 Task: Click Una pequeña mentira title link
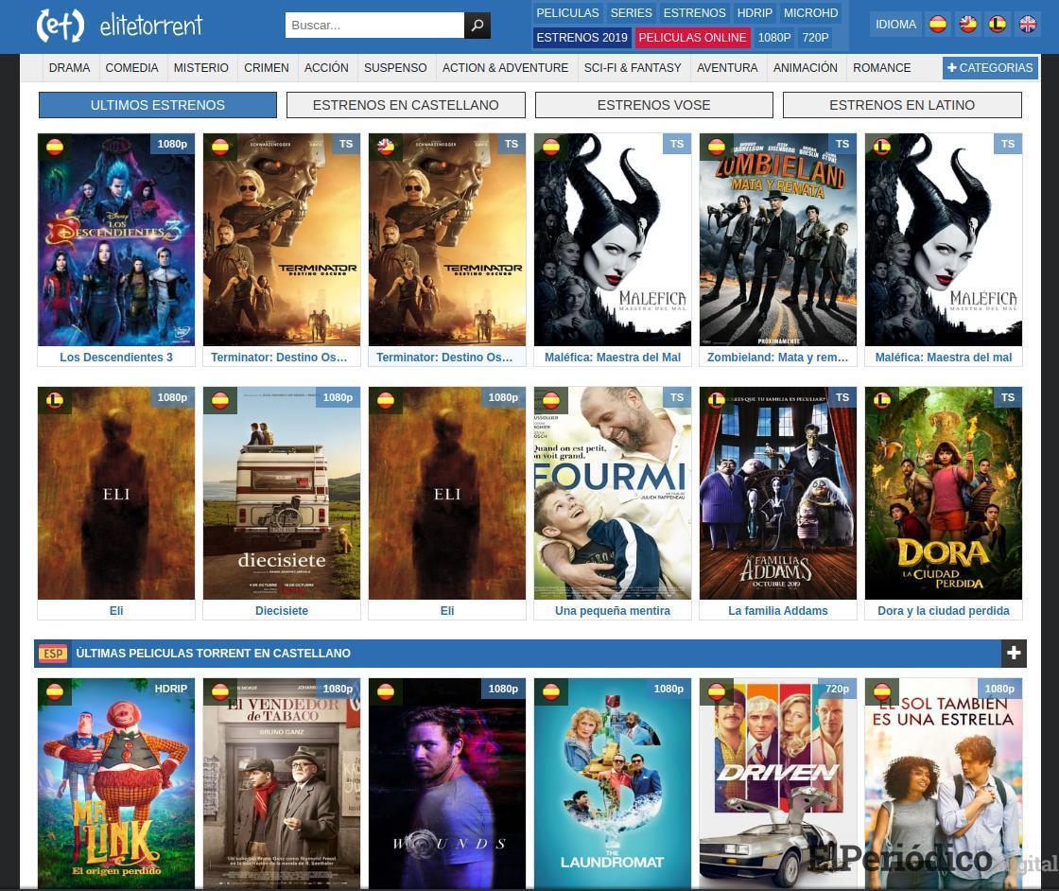(x=613, y=611)
